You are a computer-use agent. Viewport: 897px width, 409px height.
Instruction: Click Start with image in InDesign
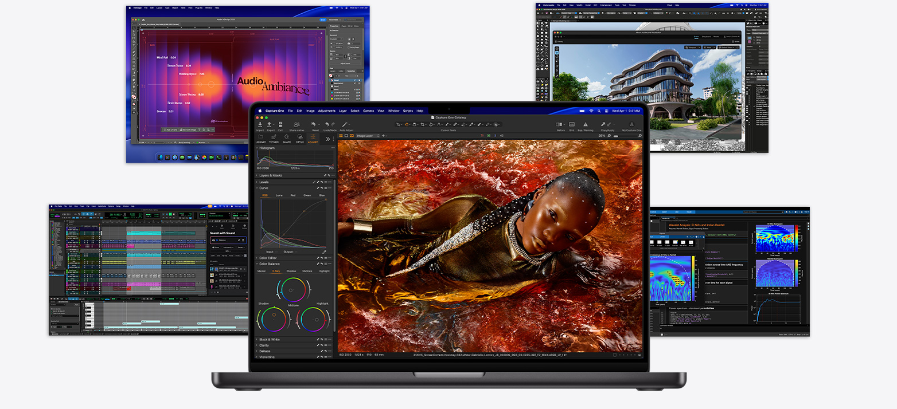tap(188, 129)
